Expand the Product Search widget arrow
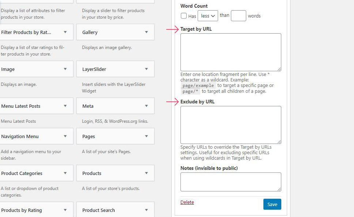 146,210
